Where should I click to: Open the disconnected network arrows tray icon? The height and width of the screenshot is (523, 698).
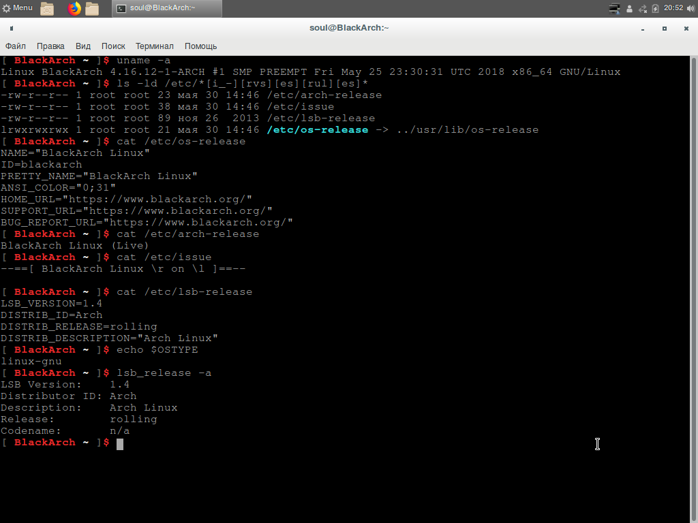642,8
